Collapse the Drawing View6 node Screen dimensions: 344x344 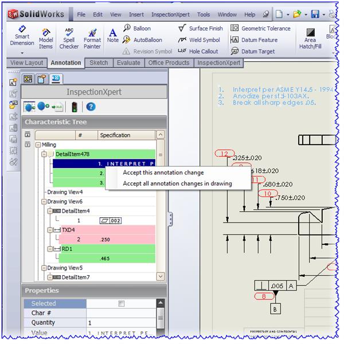tap(44, 202)
